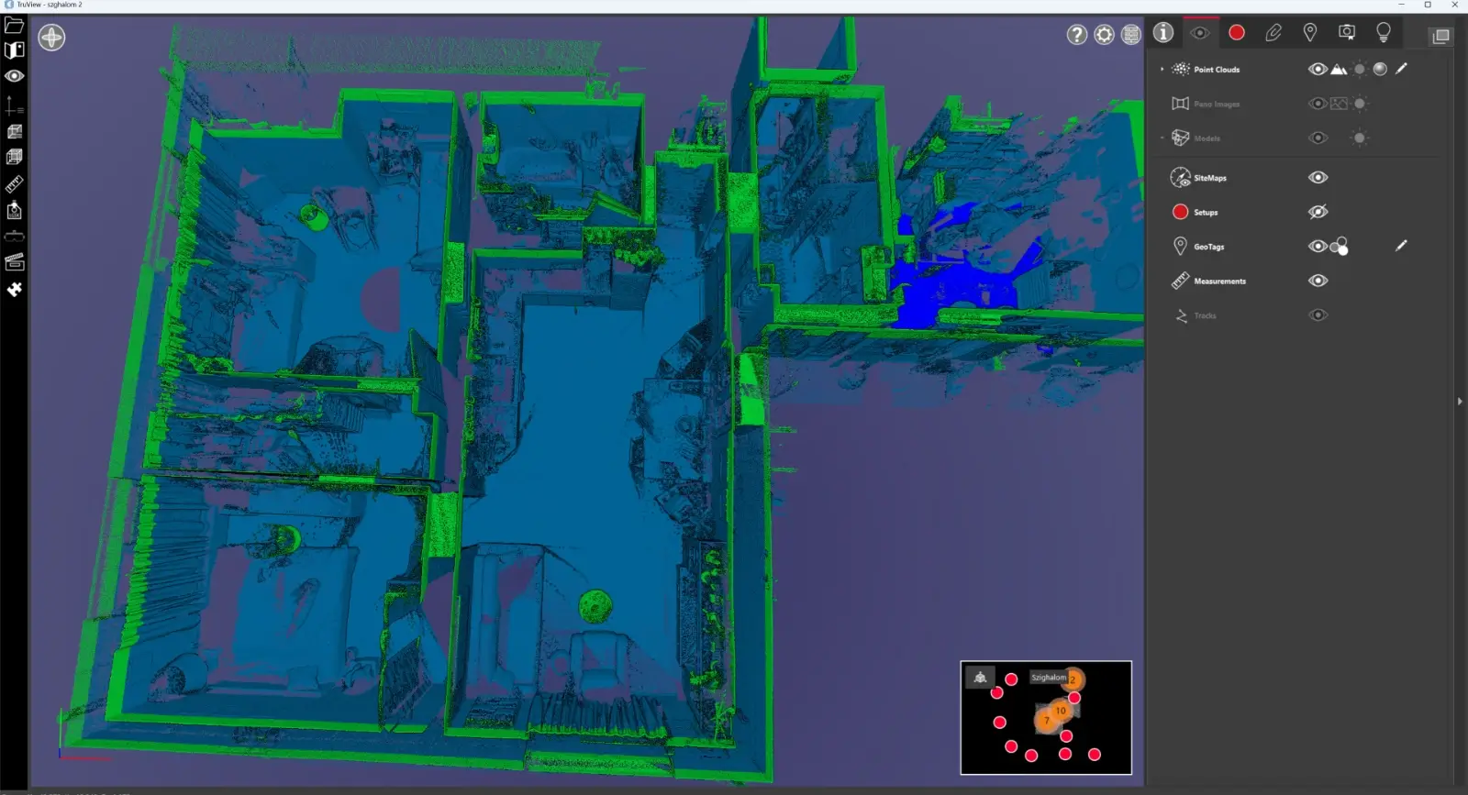The width and height of the screenshot is (1468, 795).
Task: Hide Measurements using its eye icon
Action: click(x=1318, y=281)
